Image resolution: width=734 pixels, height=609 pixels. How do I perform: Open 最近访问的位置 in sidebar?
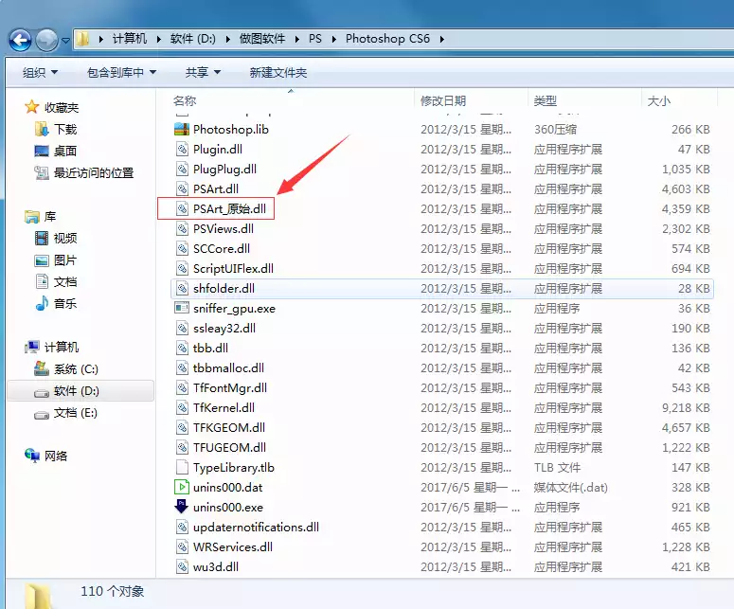coord(94,172)
